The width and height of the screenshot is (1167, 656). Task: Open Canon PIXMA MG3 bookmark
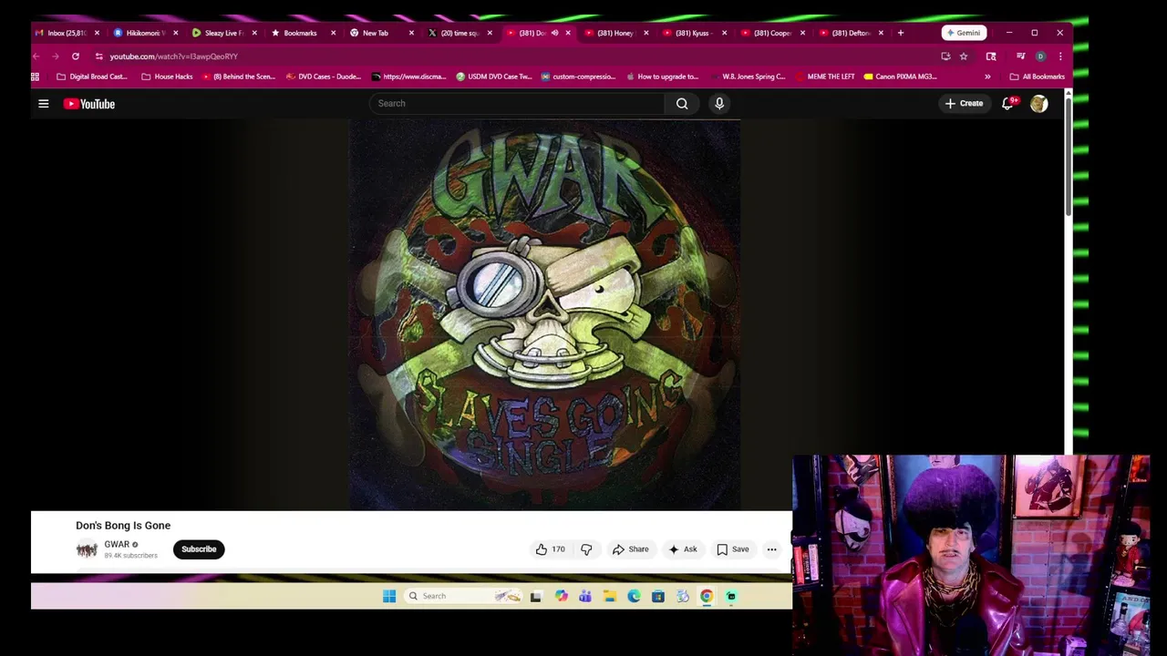[900, 77]
